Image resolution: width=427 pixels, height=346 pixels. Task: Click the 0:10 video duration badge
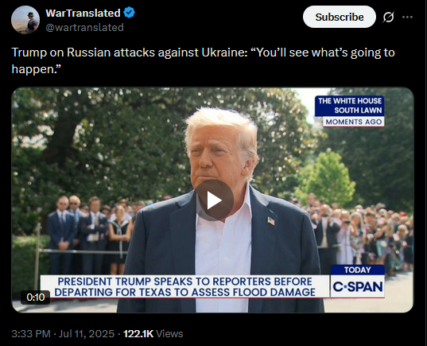tap(36, 297)
